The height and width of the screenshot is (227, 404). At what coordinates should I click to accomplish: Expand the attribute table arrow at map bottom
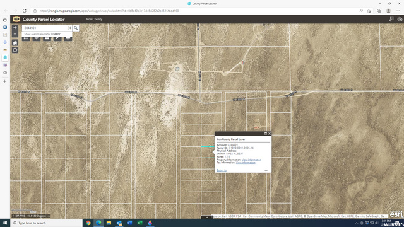pyautogui.click(x=207, y=218)
